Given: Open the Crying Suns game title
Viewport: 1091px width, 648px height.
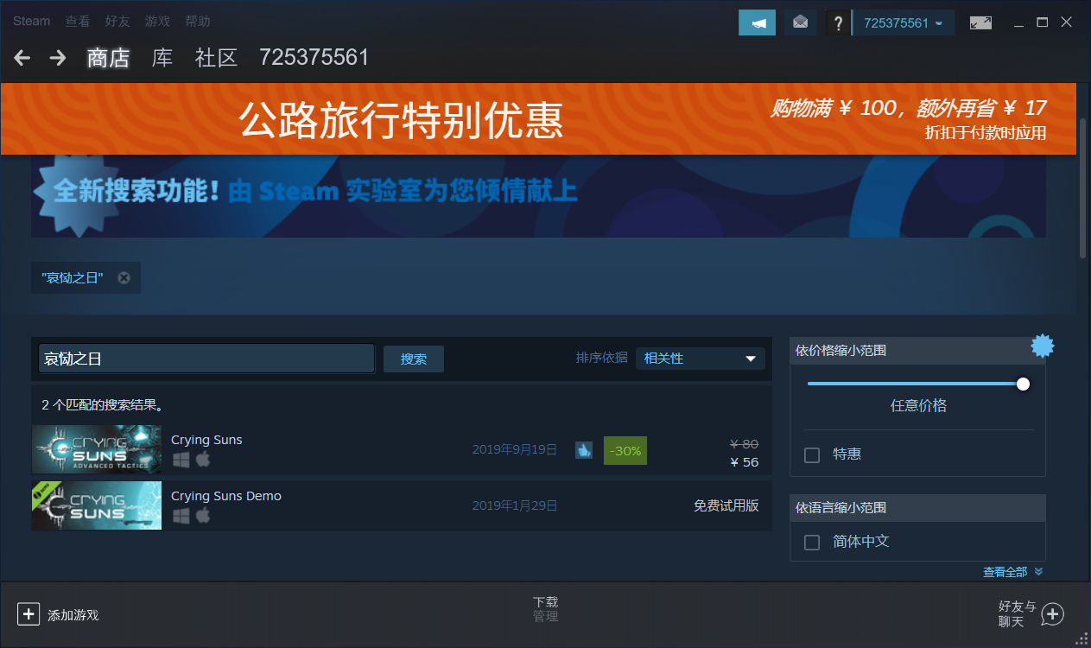Looking at the screenshot, I should coord(206,440).
